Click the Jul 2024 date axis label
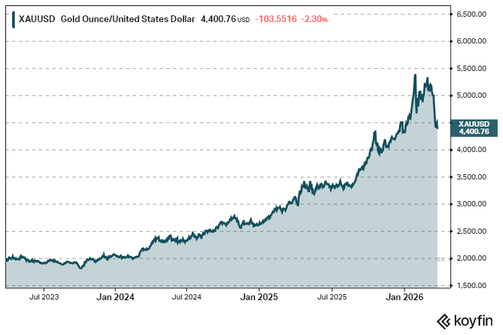 [187, 295]
